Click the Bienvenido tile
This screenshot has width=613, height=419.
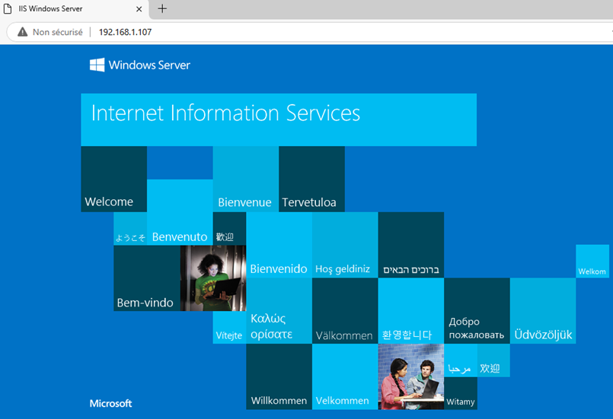pyautogui.click(x=279, y=245)
